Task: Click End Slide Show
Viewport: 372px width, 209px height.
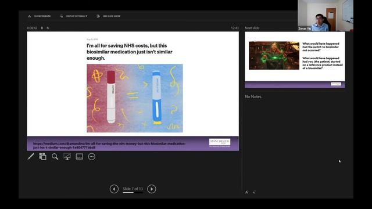Action: click(109, 16)
